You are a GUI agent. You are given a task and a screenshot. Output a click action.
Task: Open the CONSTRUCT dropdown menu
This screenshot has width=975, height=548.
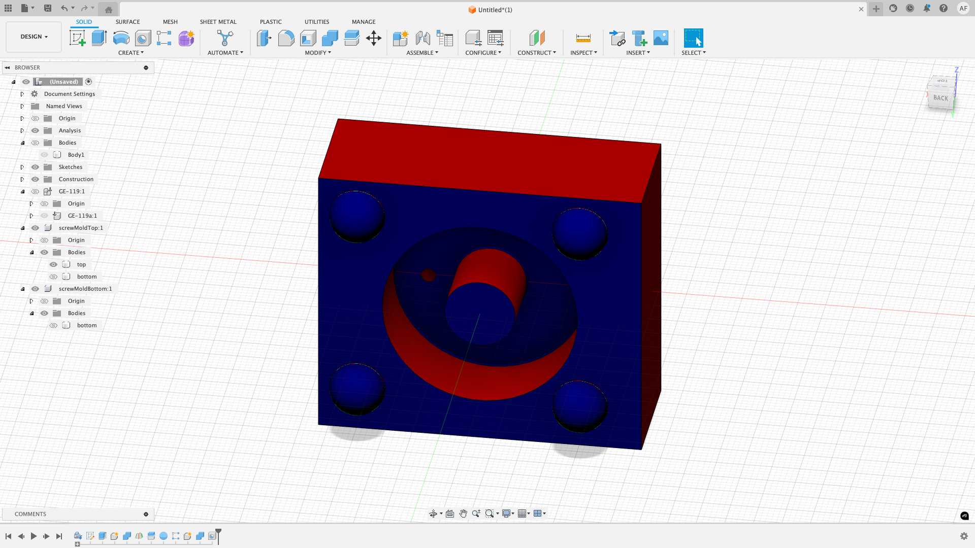click(537, 53)
